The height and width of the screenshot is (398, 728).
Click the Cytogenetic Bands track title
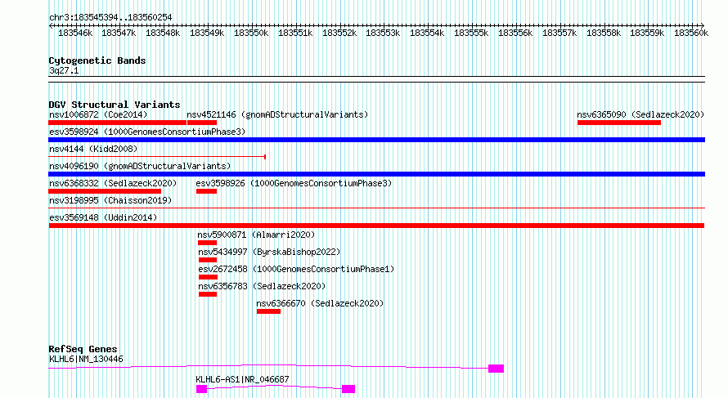tap(97, 60)
